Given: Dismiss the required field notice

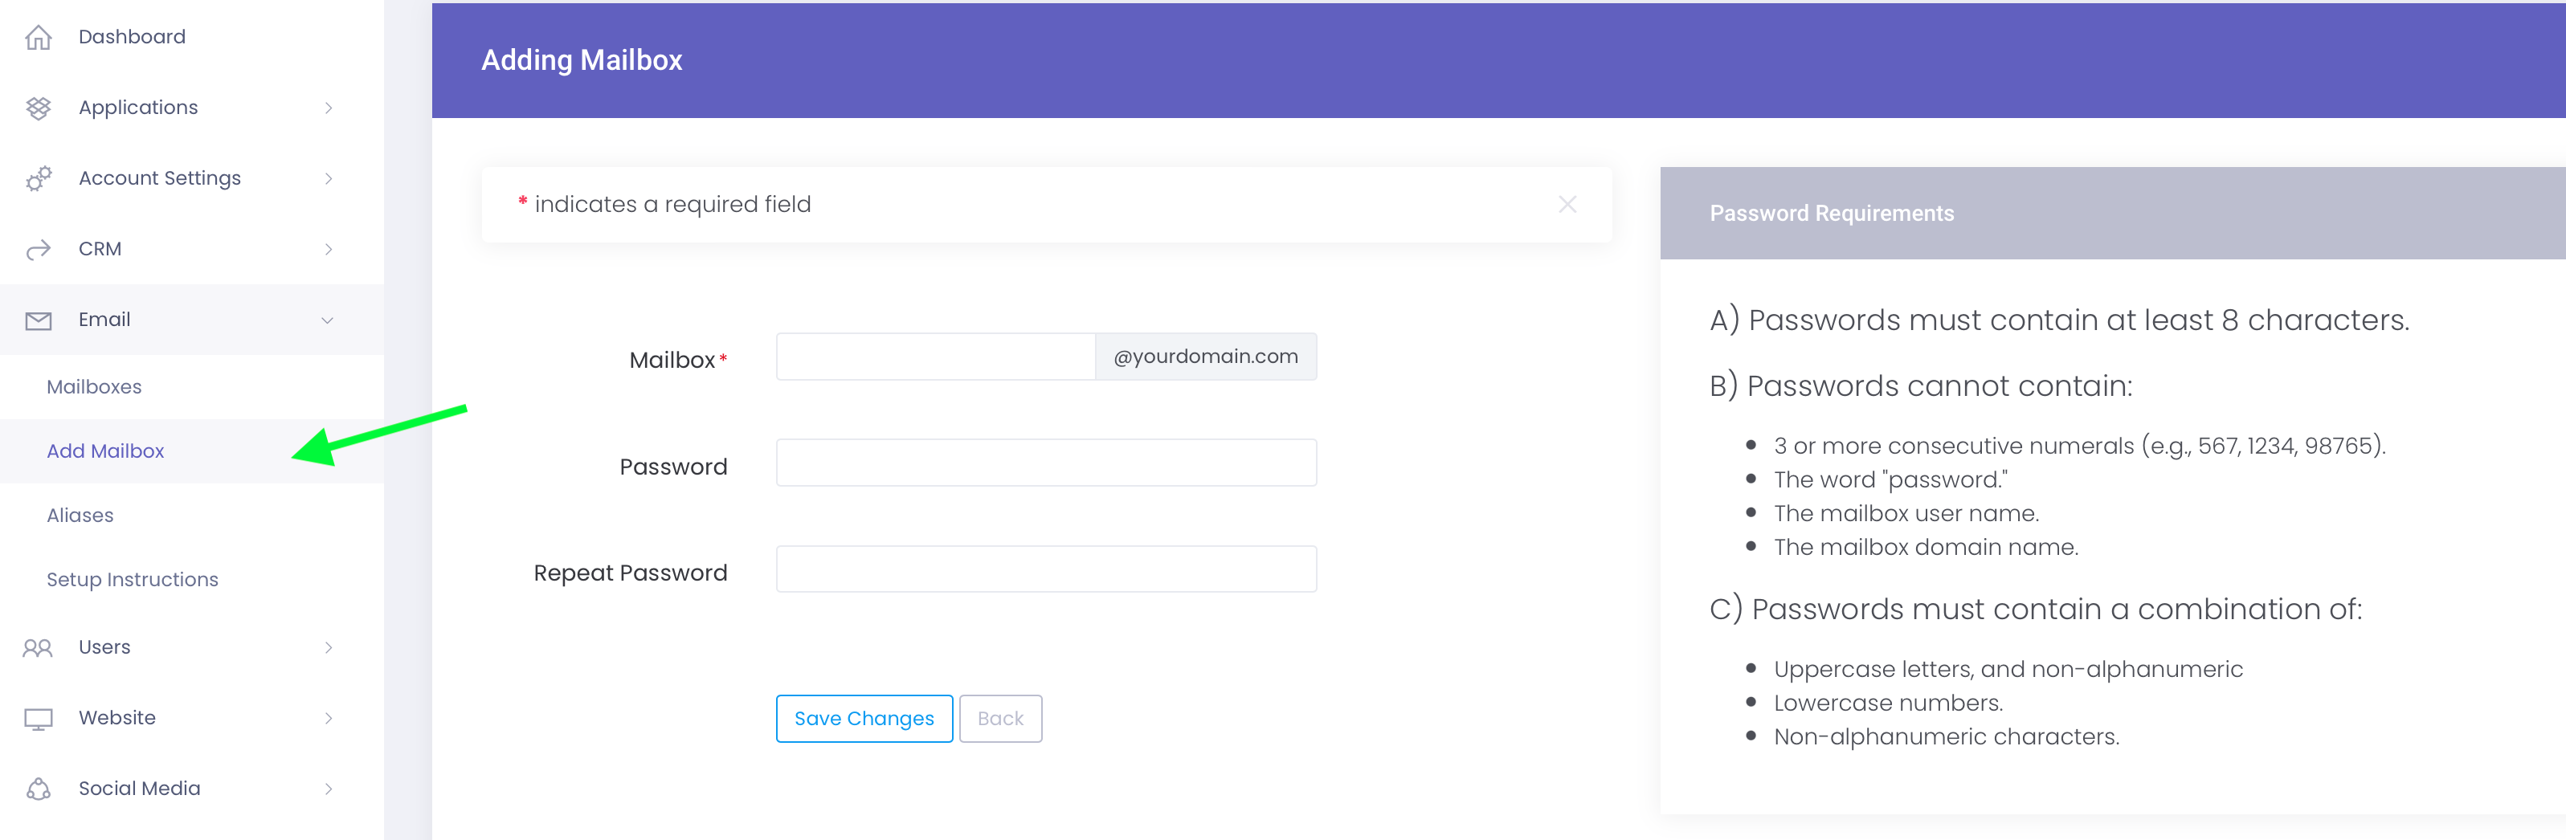Looking at the screenshot, I should (1567, 204).
